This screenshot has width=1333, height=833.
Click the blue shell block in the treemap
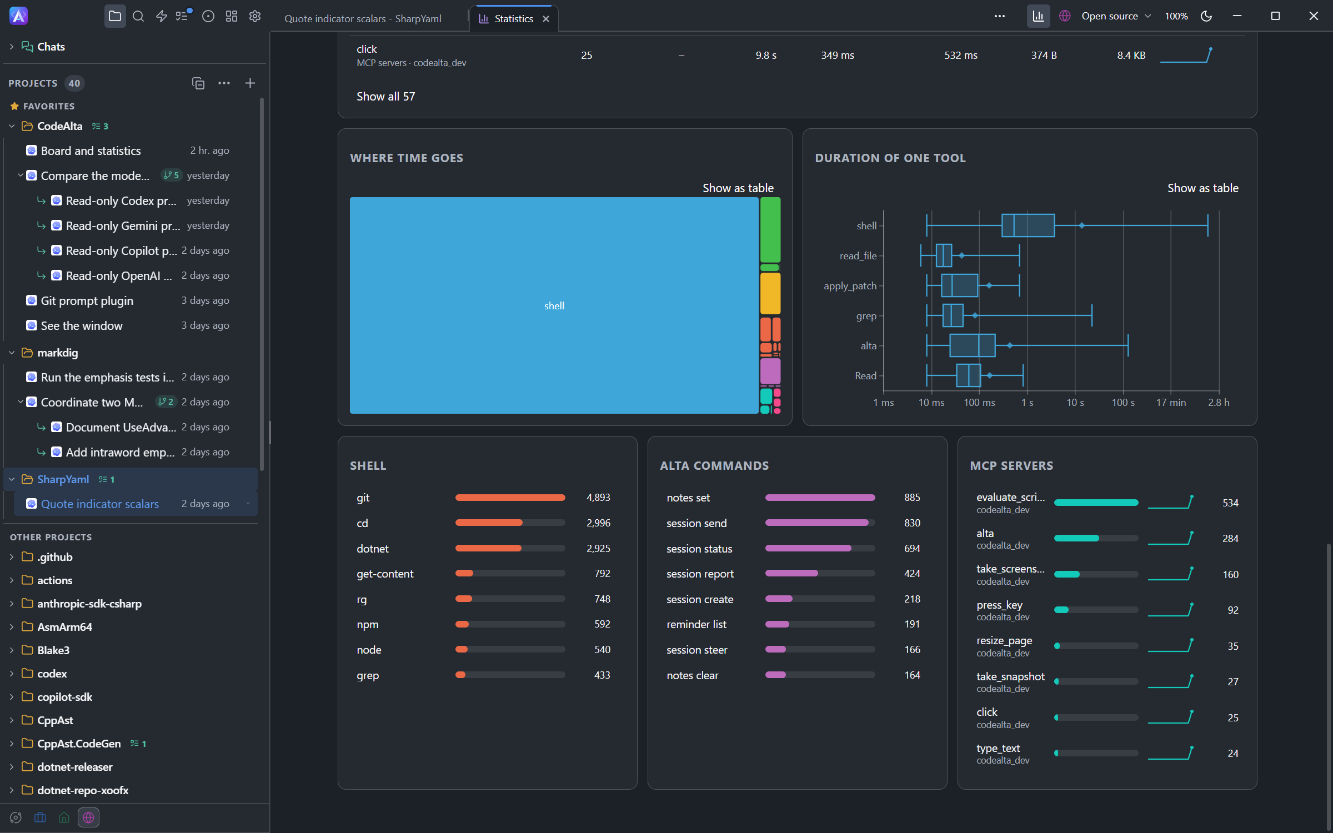click(554, 305)
